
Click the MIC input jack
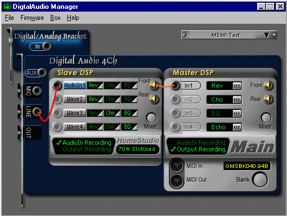[37, 91]
